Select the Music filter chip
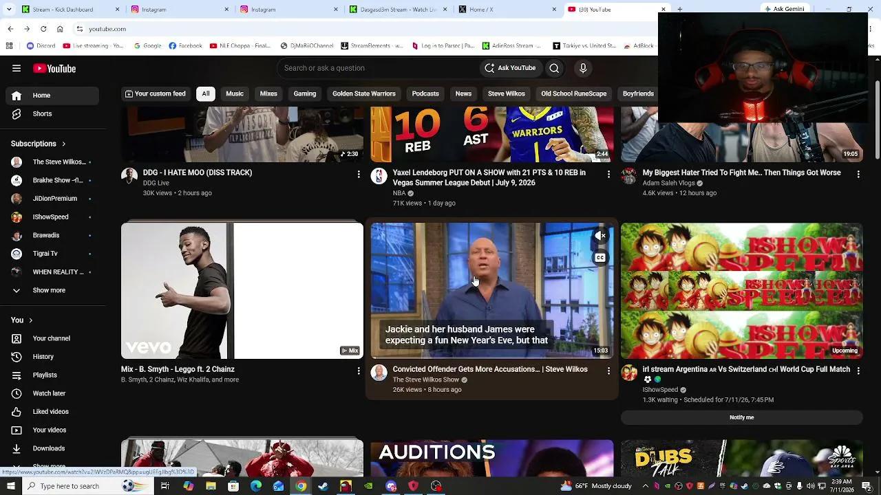 pos(235,93)
